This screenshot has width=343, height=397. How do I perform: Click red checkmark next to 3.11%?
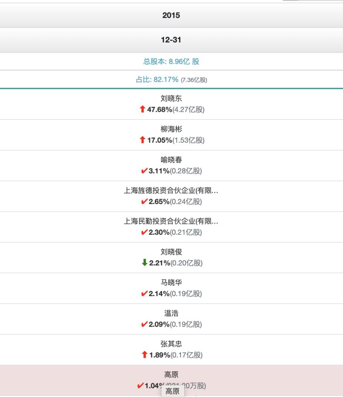click(145, 171)
